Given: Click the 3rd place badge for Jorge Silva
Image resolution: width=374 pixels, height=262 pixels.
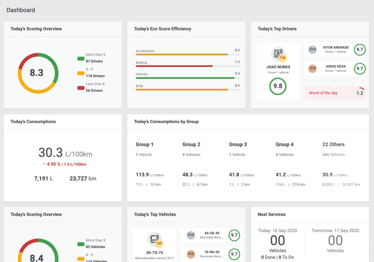Looking at the screenshot, I should (312, 68).
